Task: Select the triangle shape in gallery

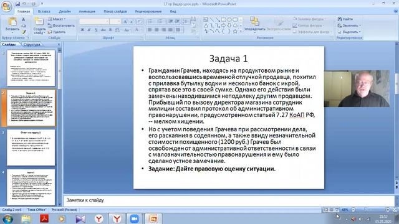Action: (x=206, y=26)
